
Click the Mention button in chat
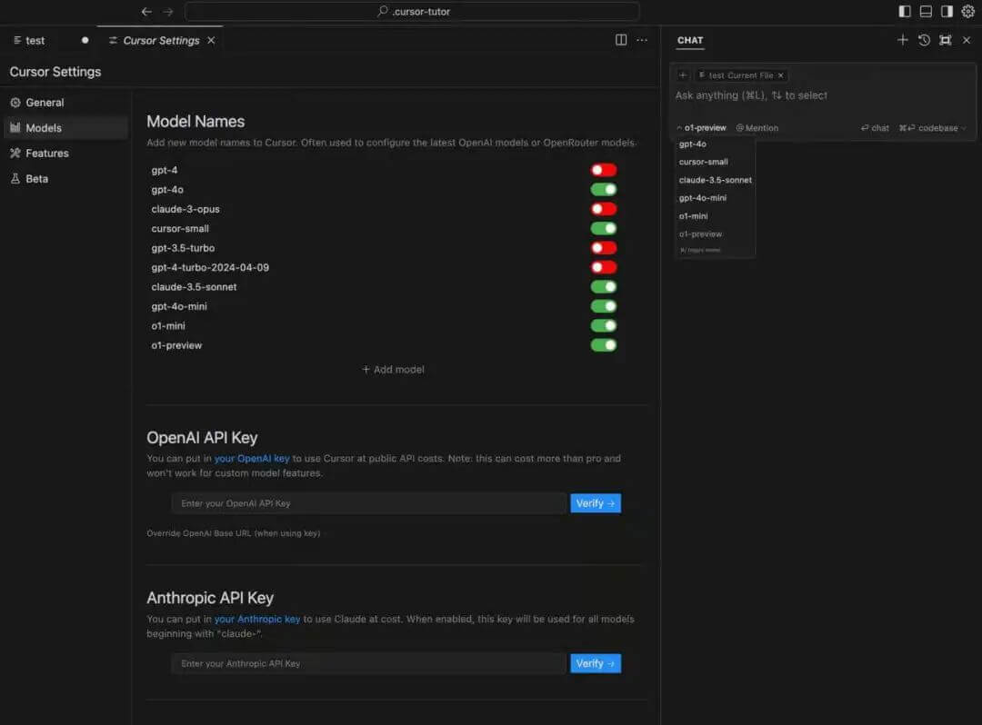[x=757, y=127]
